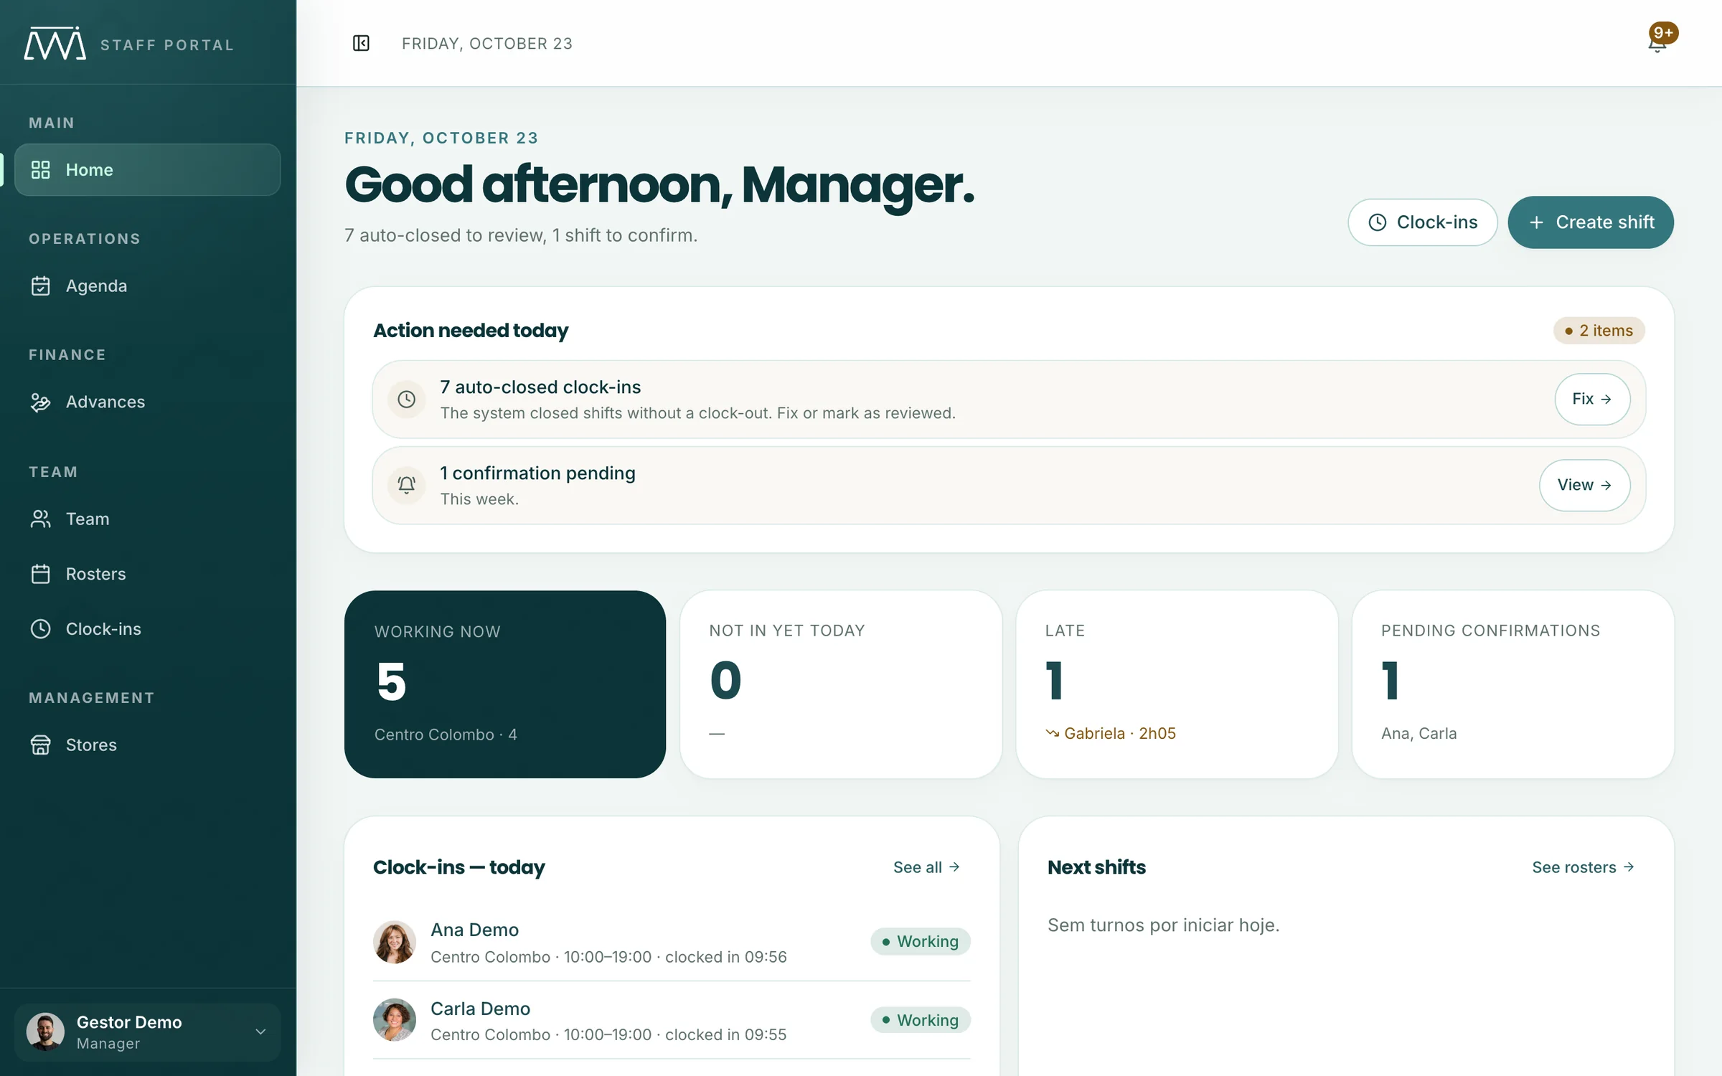The height and width of the screenshot is (1076, 1722).
Task: Open Agenda from Operations section
Action: pos(148,285)
